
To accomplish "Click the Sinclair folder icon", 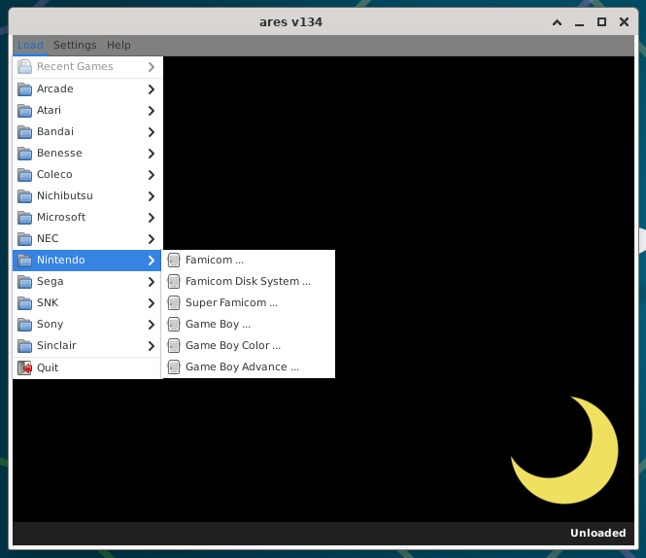I will [24, 346].
